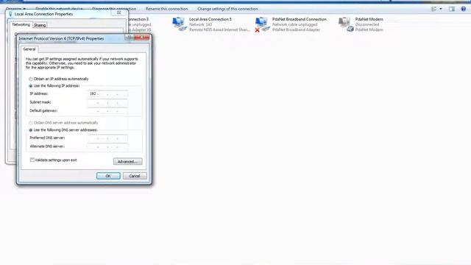
Task: Click the Local Area Connection Properties title icon
Action: 10,14
